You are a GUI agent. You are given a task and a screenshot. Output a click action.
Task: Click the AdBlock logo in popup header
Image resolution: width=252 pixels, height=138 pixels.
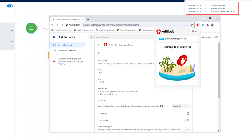tap(159, 31)
